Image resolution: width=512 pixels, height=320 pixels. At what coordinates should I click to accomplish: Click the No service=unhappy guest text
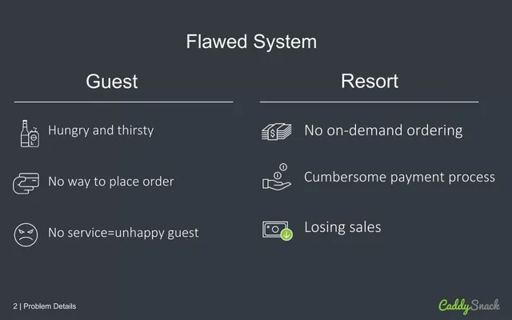(x=123, y=233)
